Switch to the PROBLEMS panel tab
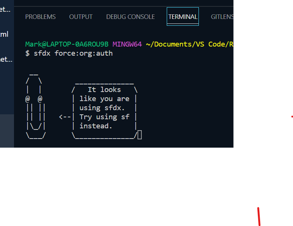Viewport: 293px width, 226px height. pyautogui.click(x=40, y=17)
